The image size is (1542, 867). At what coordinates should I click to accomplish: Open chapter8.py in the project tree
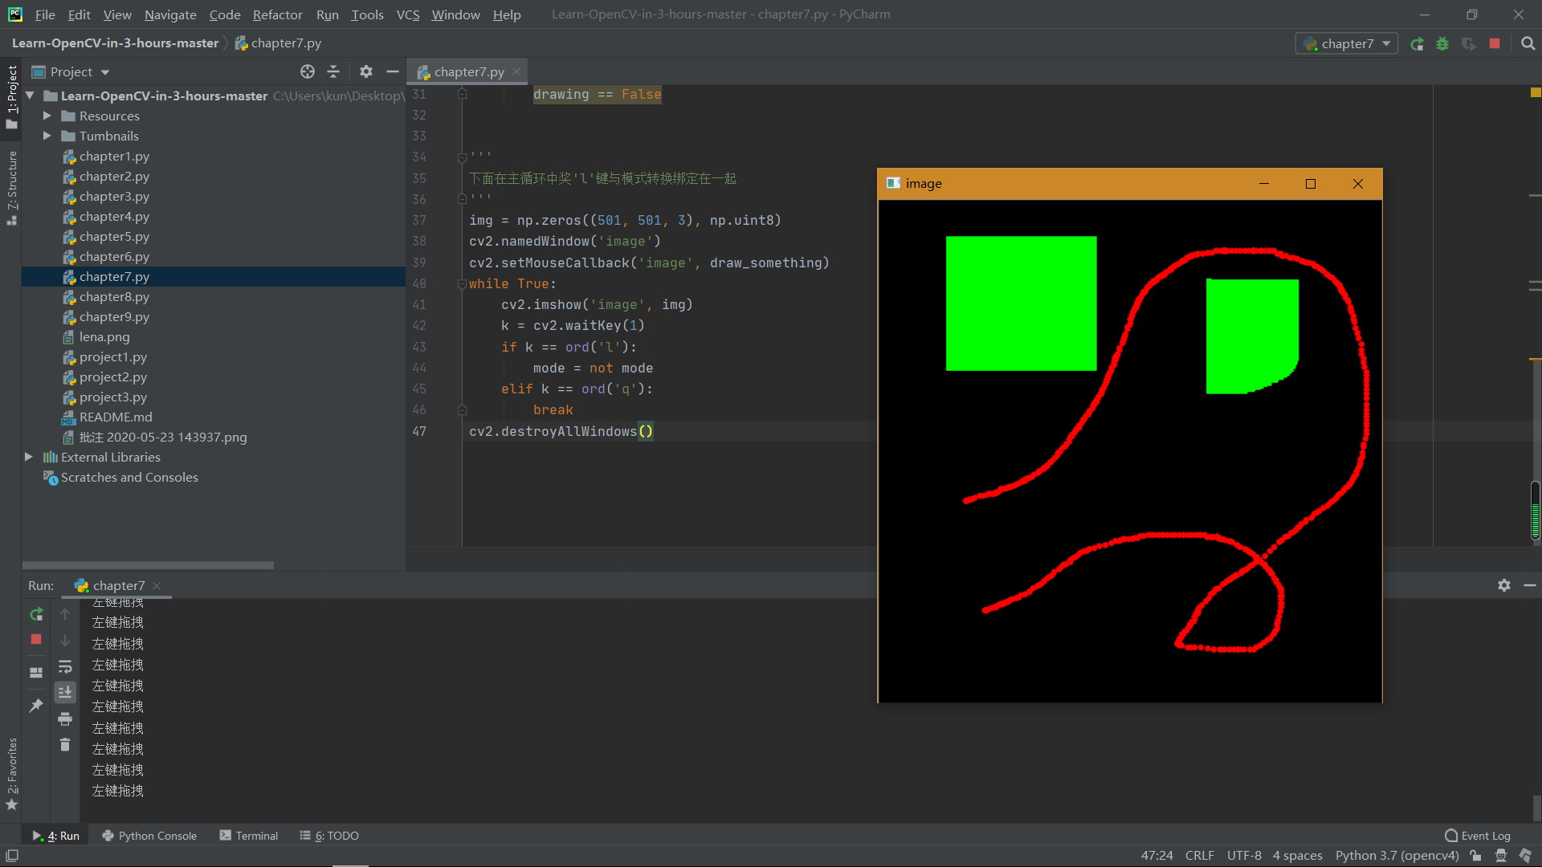pyautogui.click(x=114, y=297)
